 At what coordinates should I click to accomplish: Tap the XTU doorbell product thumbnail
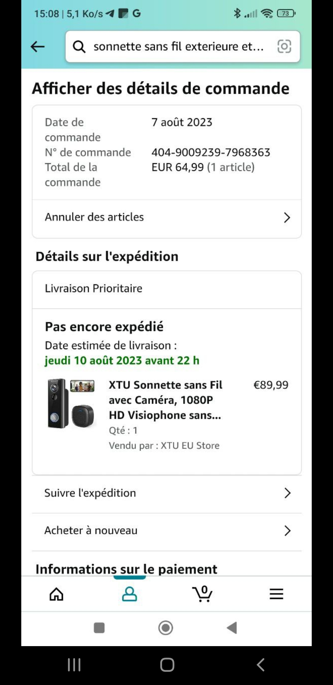click(71, 403)
